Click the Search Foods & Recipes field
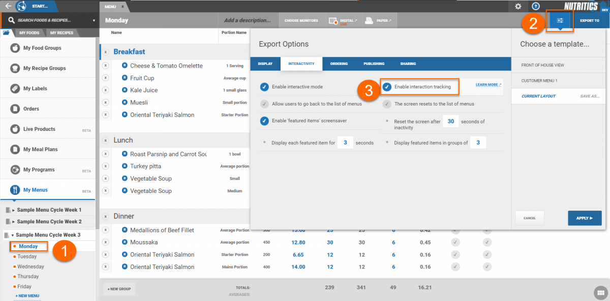 50,20
